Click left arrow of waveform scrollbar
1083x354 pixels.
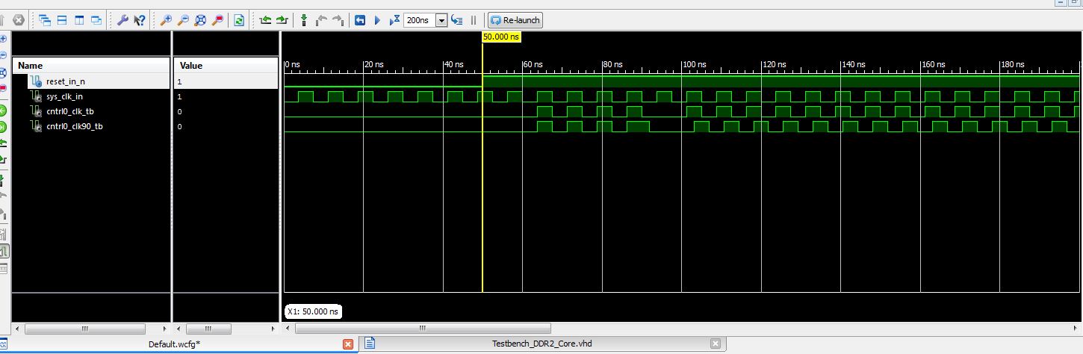[x=288, y=329]
